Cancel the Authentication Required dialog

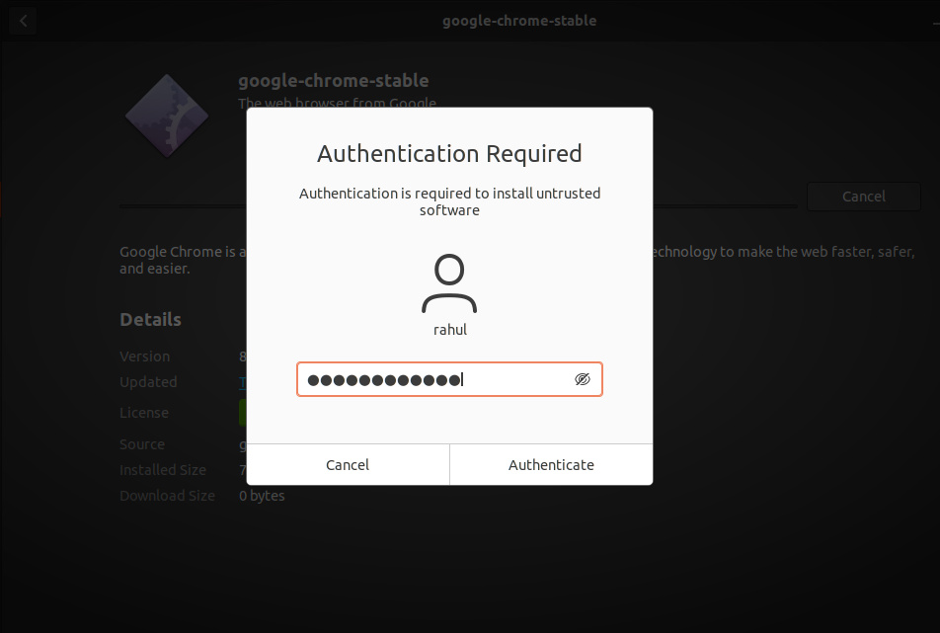click(348, 464)
